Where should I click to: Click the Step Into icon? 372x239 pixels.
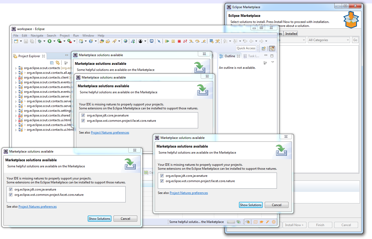point(191,41)
